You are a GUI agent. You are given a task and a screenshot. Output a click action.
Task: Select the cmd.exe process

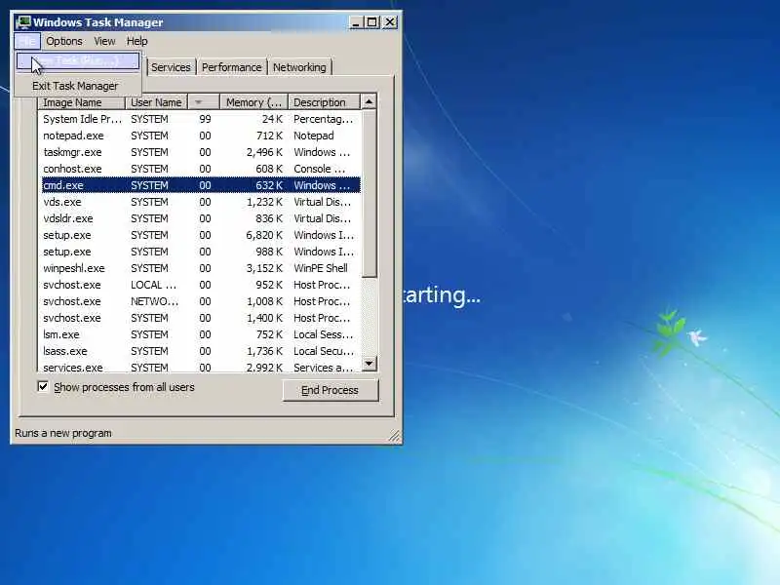coord(201,185)
